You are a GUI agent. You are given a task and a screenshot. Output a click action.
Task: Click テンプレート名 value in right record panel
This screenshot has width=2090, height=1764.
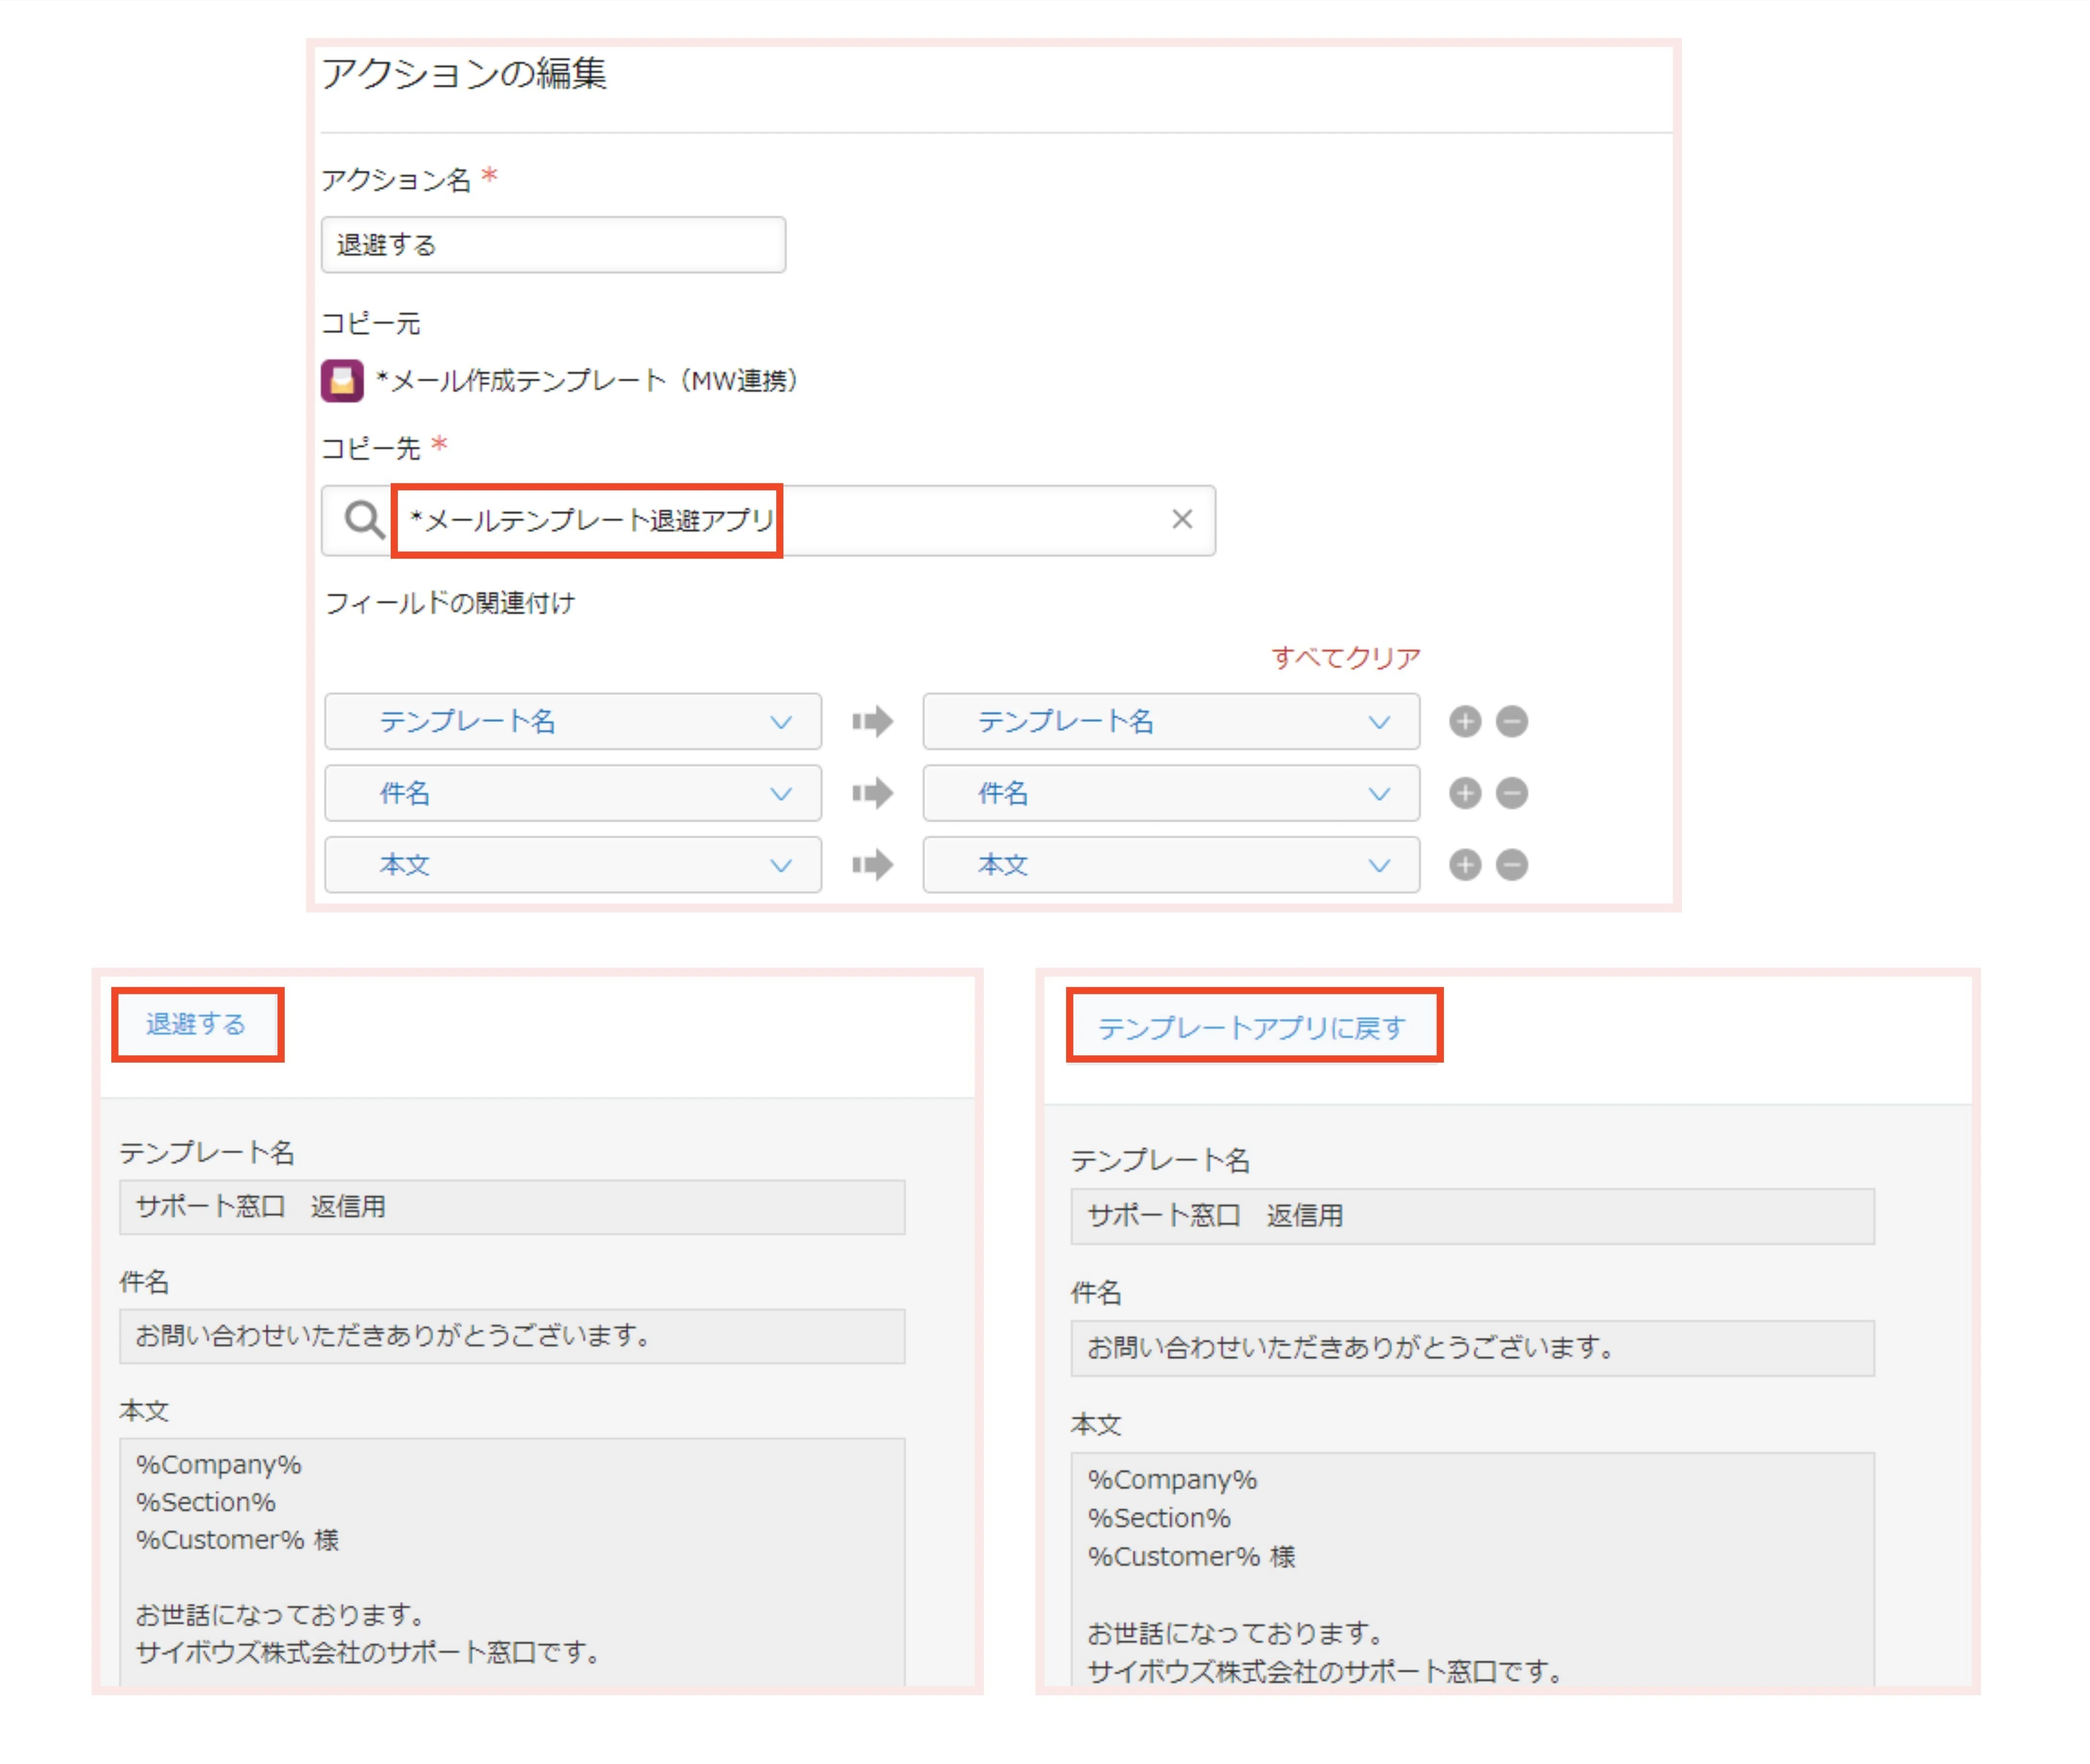click(x=1472, y=1216)
